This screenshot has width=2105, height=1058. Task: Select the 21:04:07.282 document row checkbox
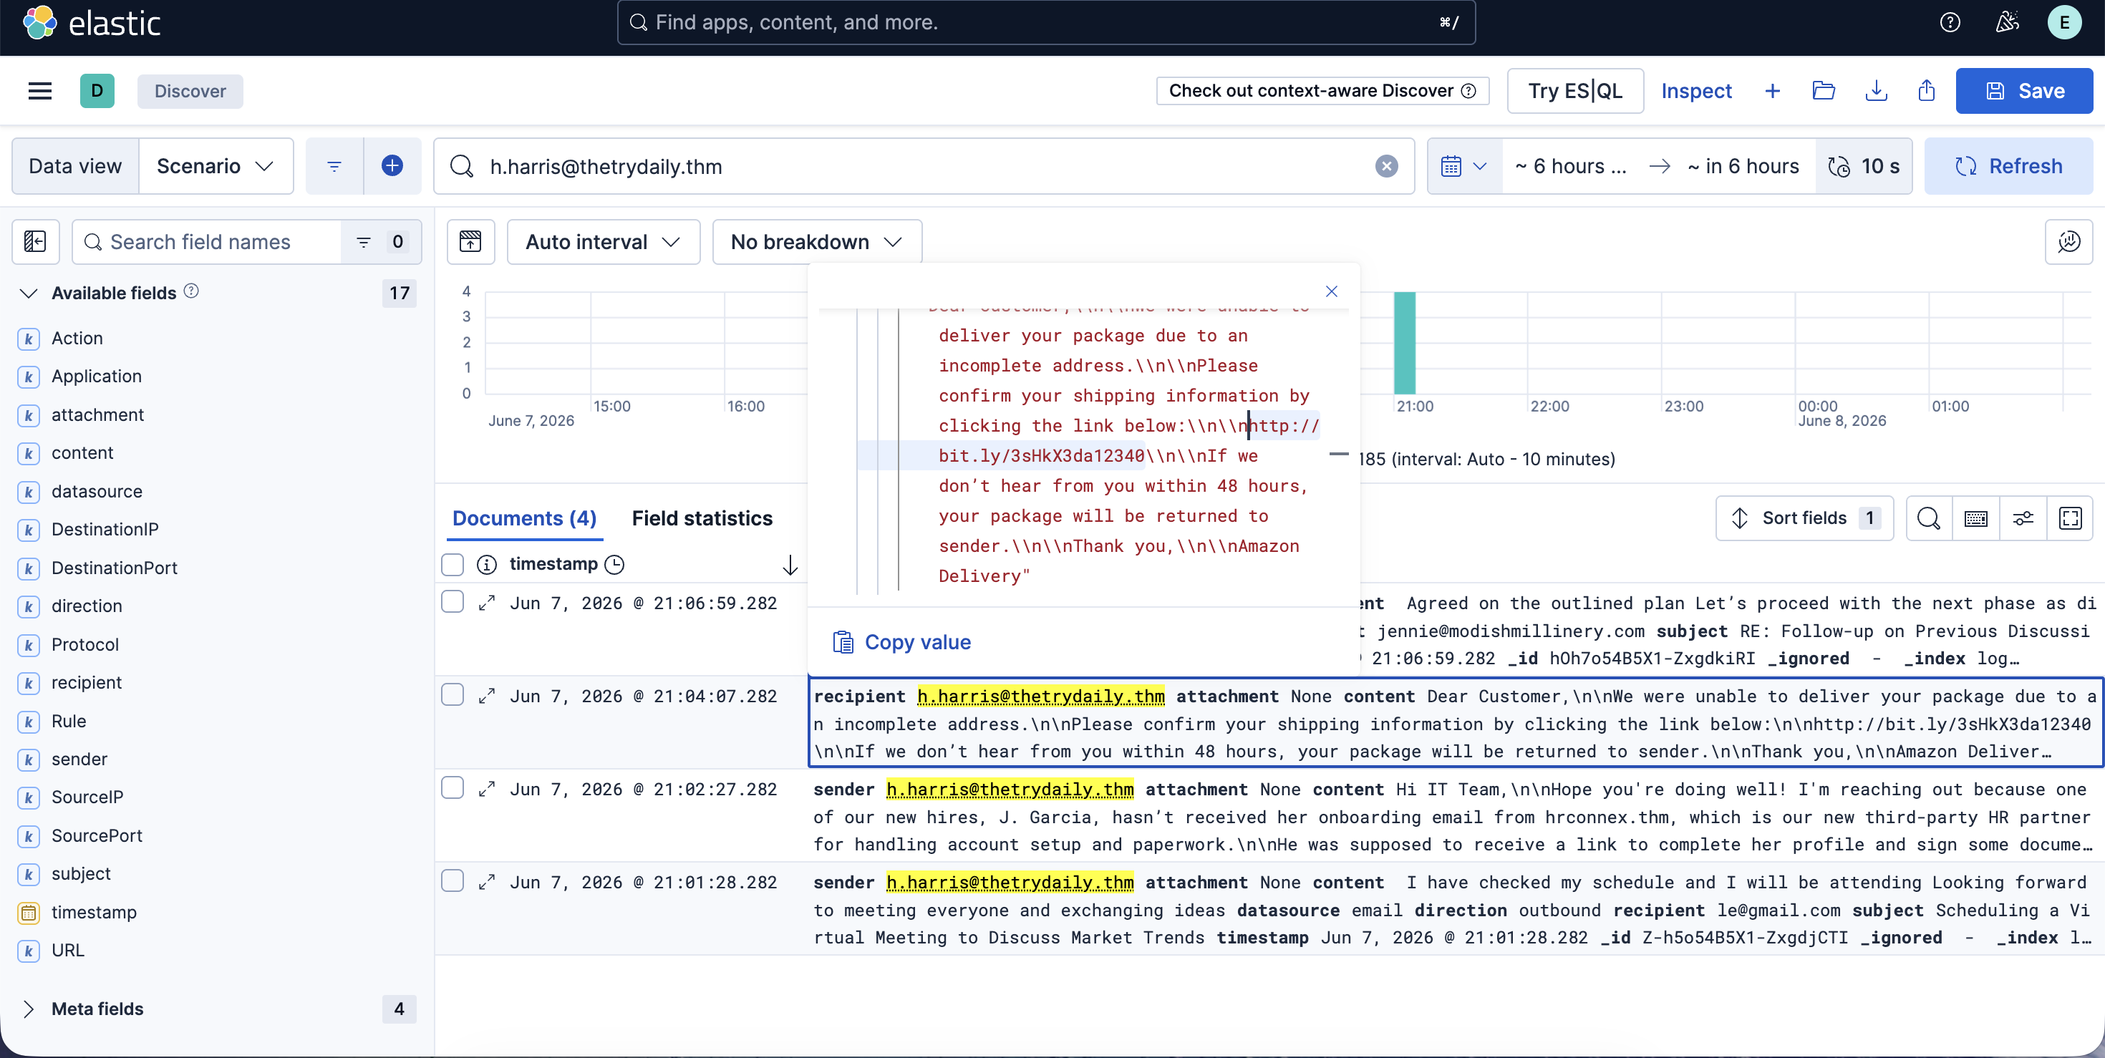(x=453, y=695)
